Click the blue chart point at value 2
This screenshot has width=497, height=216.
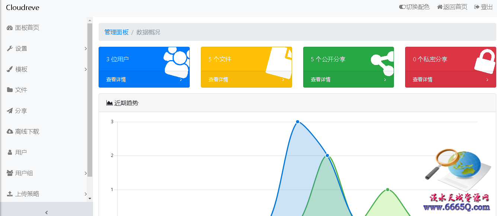point(327,156)
